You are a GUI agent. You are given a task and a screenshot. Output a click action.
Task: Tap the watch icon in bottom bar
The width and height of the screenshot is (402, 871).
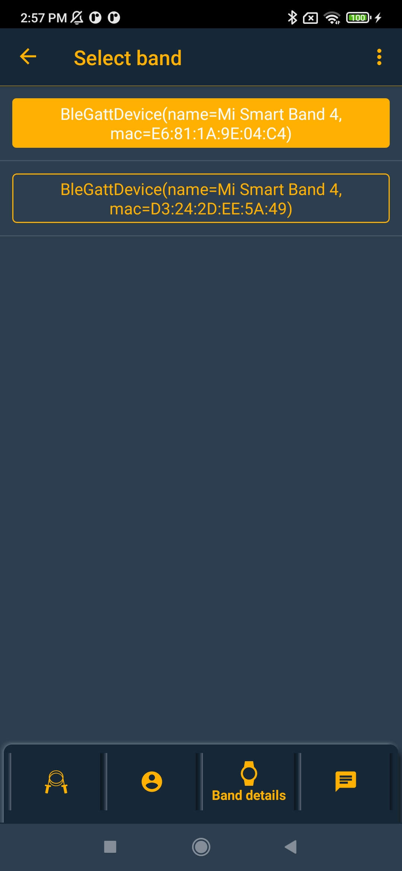[249, 773]
